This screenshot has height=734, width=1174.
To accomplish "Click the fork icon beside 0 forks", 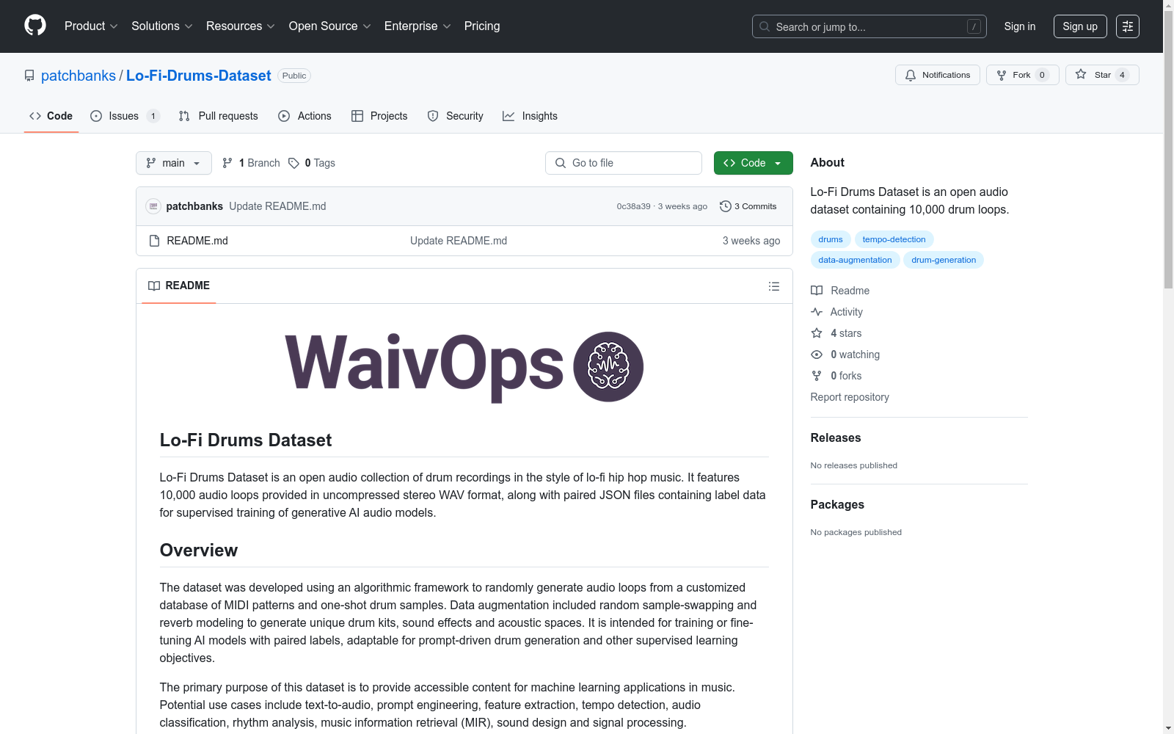I will pos(817,376).
